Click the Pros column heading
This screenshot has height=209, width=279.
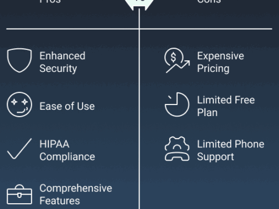point(50,2)
